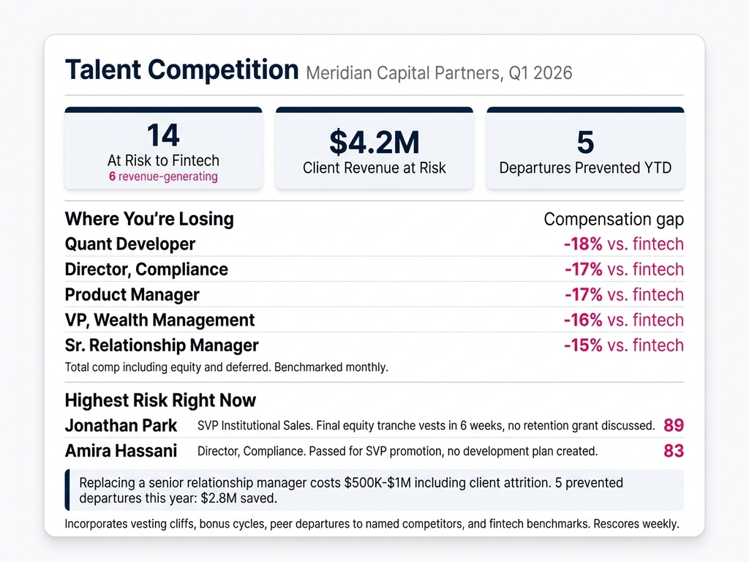Click the -18% vs. fintech gap value

623,244
